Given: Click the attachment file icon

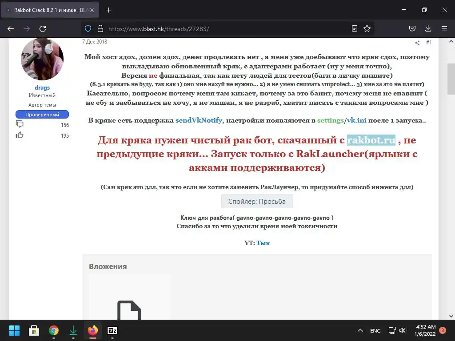Looking at the screenshot, I should [x=129, y=310].
